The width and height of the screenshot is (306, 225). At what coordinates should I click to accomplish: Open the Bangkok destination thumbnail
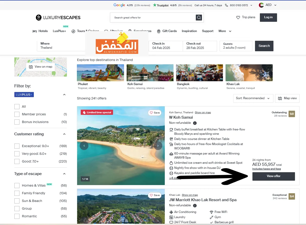click(x=199, y=73)
